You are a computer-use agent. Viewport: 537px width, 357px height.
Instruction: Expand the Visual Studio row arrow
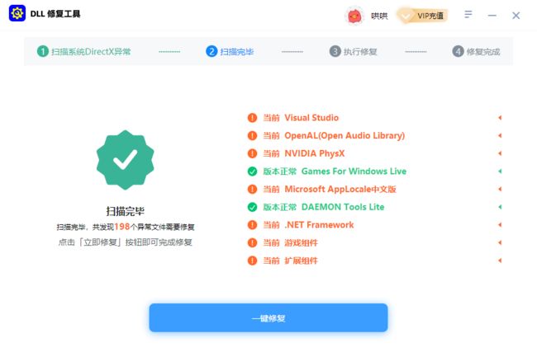[500, 118]
